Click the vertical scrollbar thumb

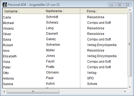pyautogui.click(x=129, y=44)
